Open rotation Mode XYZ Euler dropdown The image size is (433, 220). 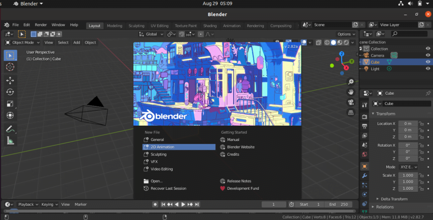[408, 167]
